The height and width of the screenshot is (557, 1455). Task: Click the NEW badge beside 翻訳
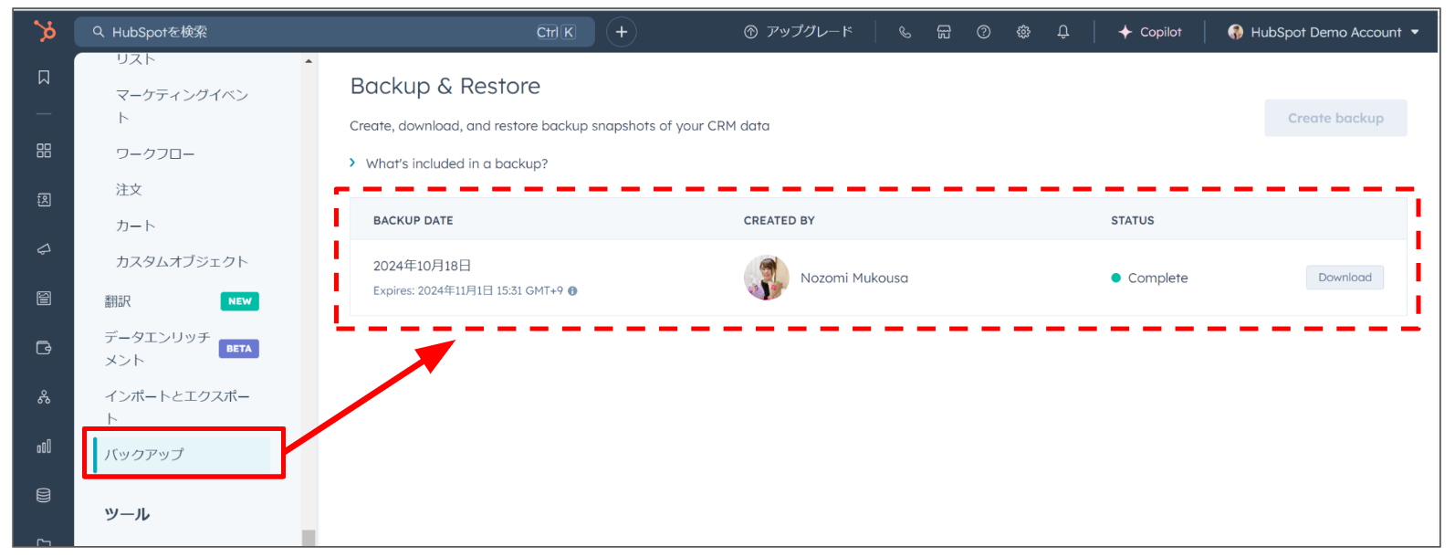[x=240, y=301]
